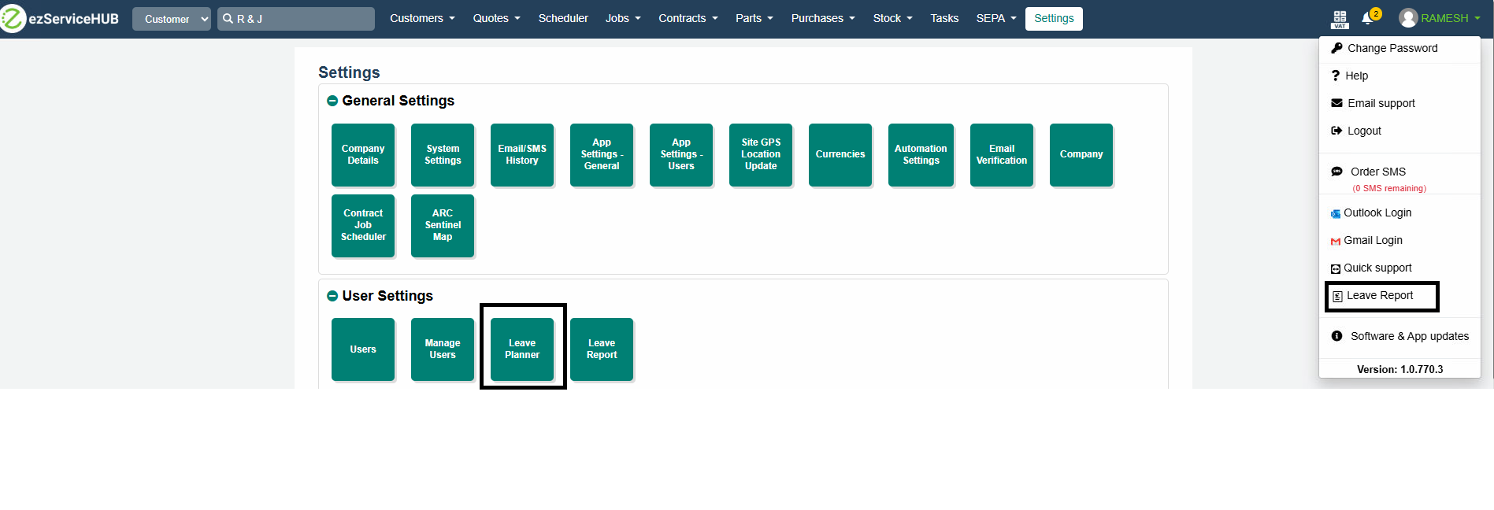Open Quick support from user menu

[x=1377, y=268]
